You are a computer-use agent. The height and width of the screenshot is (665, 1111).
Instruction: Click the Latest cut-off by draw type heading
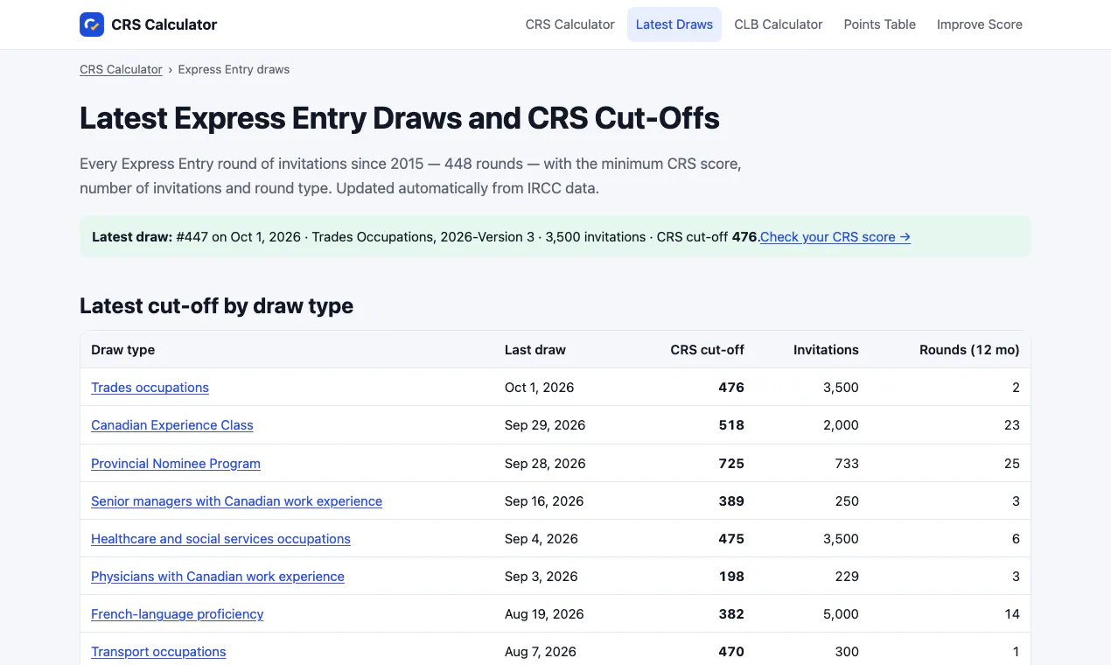point(216,306)
